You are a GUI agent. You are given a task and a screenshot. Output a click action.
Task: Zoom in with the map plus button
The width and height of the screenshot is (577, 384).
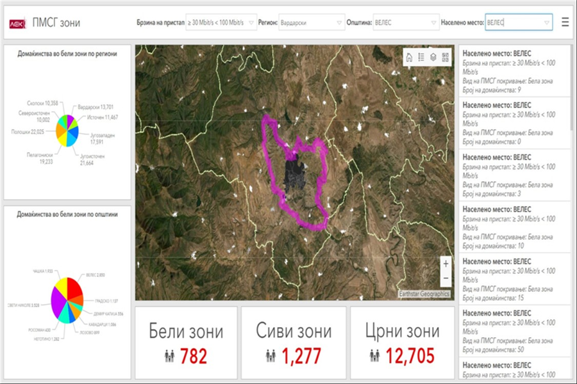446,264
